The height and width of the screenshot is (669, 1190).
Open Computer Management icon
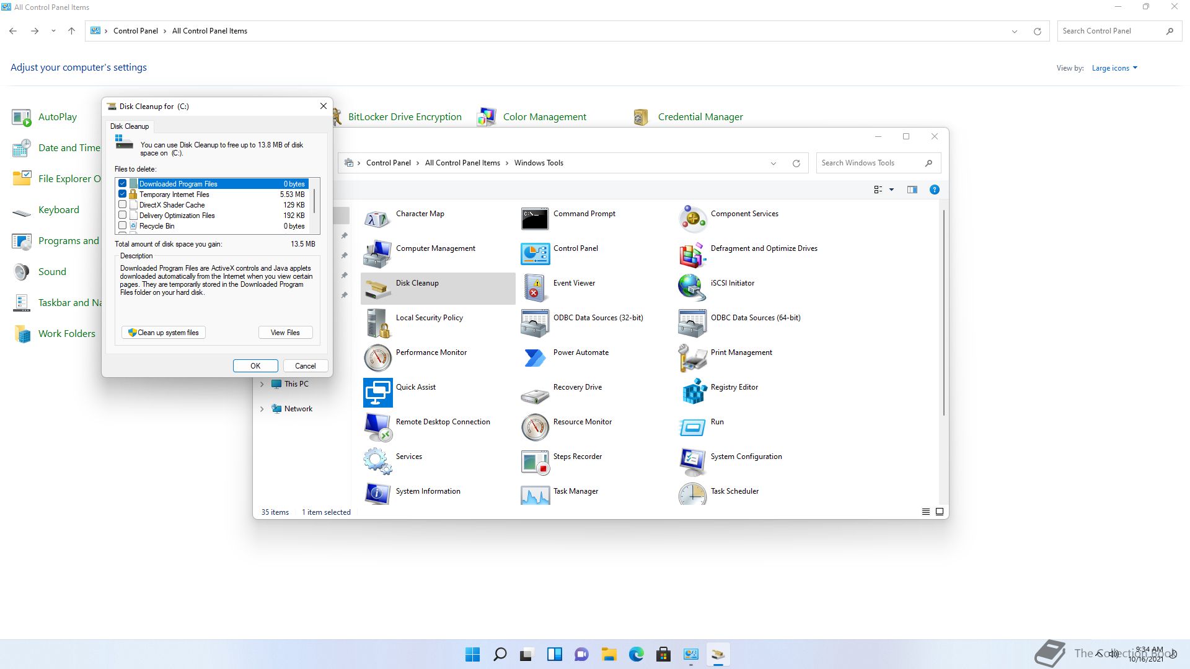(377, 253)
